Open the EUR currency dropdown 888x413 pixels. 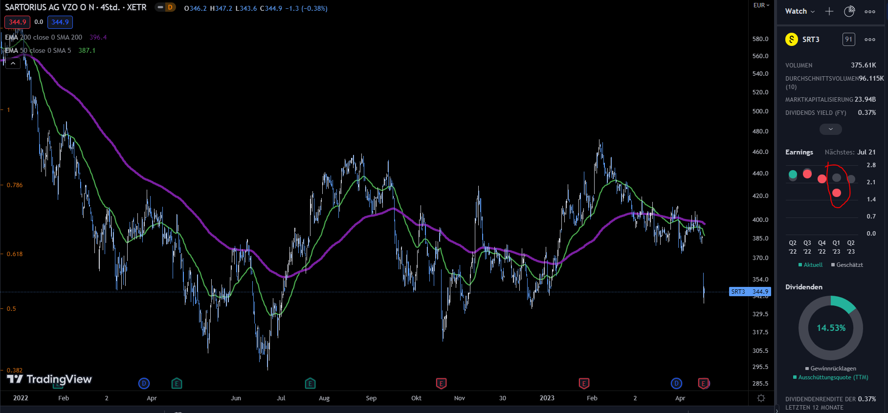[761, 5]
